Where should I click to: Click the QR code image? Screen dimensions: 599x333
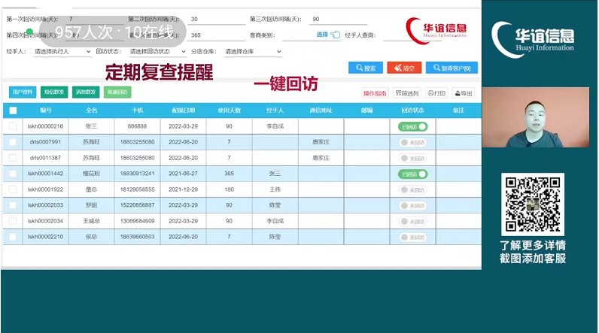coord(532,204)
